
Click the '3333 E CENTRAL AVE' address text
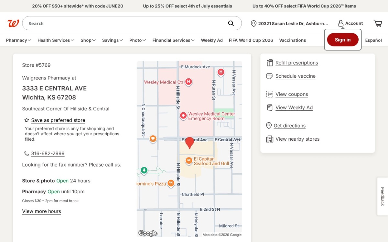coord(54,88)
